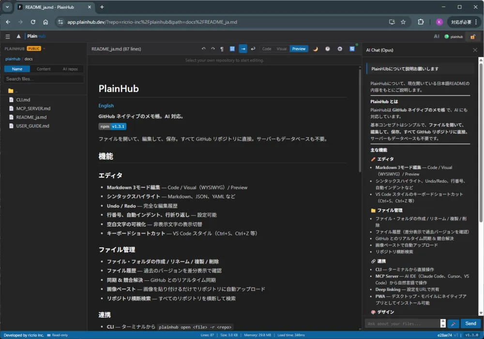Reload the browser page

click(x=33, y=22)
